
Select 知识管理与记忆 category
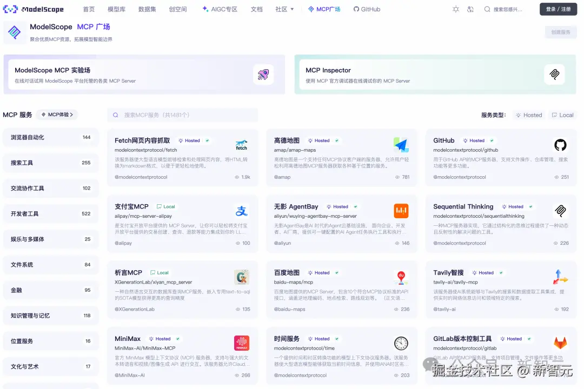51,316
